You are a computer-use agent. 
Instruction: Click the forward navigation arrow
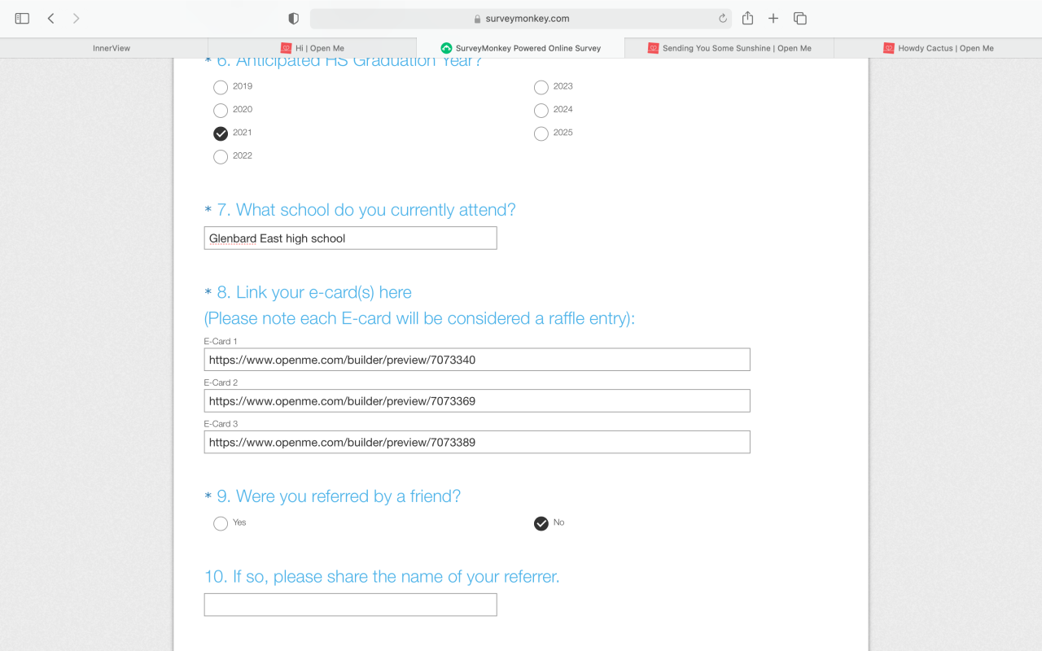click(77, 19)
